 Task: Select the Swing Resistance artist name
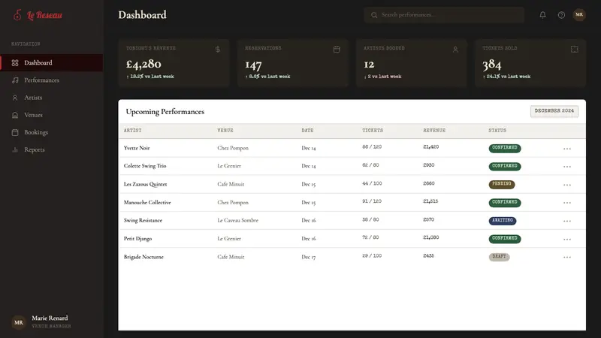click(143, 220)
